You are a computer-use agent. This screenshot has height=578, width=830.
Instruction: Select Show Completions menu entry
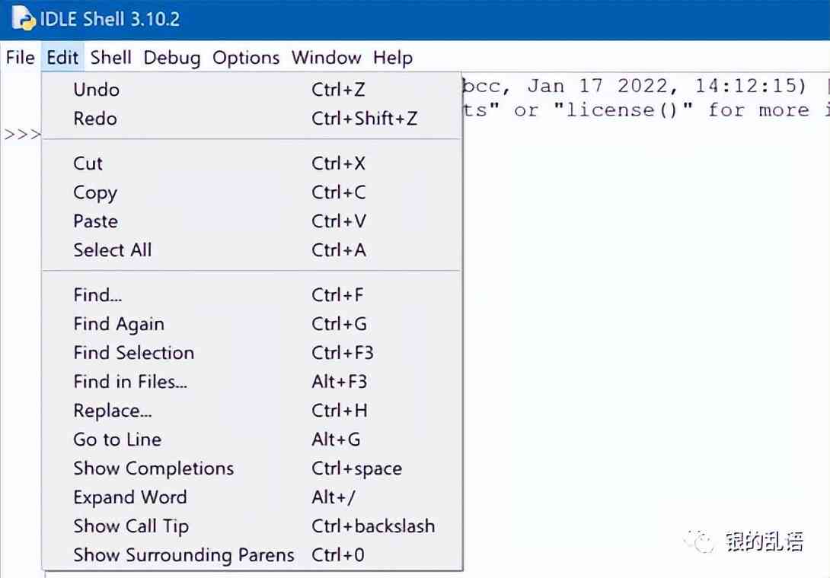252,468
